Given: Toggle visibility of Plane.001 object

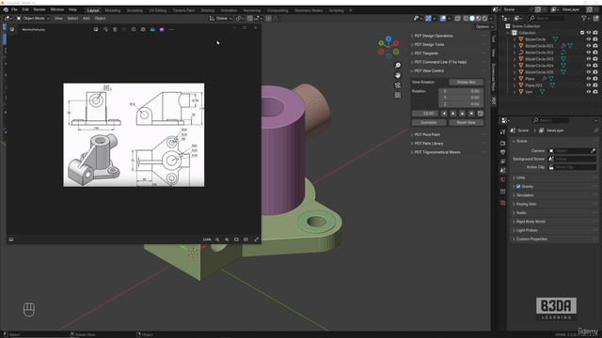Looking at the screenshot, I should pos(589,85).
